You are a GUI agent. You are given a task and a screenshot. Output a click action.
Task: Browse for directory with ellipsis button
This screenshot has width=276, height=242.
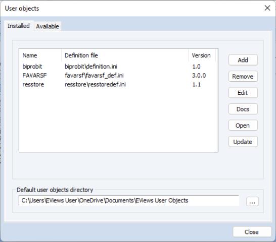tap(252, 201)
